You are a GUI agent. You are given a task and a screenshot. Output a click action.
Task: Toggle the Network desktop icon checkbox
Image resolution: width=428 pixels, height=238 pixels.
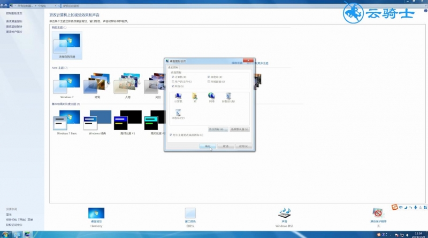173,86
